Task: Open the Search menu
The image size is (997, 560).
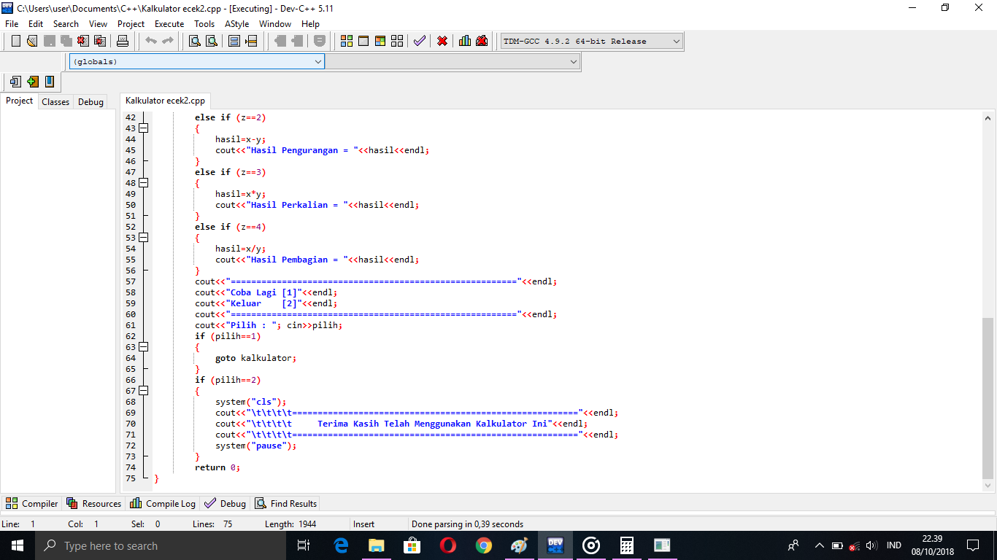Action: tap(66, 24)
